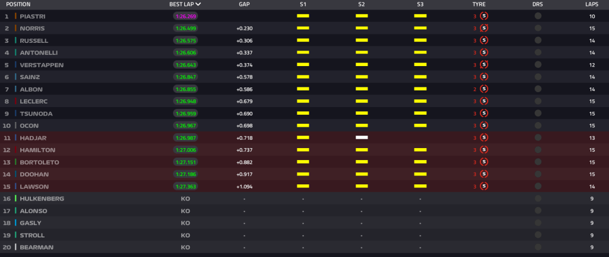
Task: Select driver name SAINZ
Action: click(30, 77)
